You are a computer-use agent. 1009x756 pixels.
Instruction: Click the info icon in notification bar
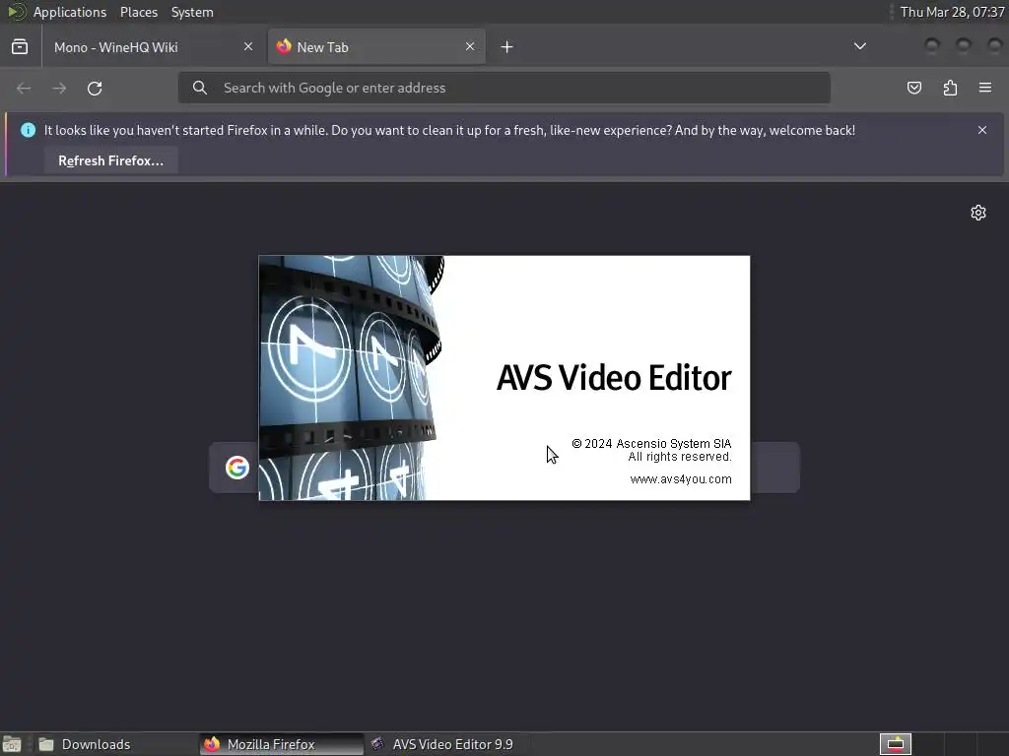pos(29,130)
